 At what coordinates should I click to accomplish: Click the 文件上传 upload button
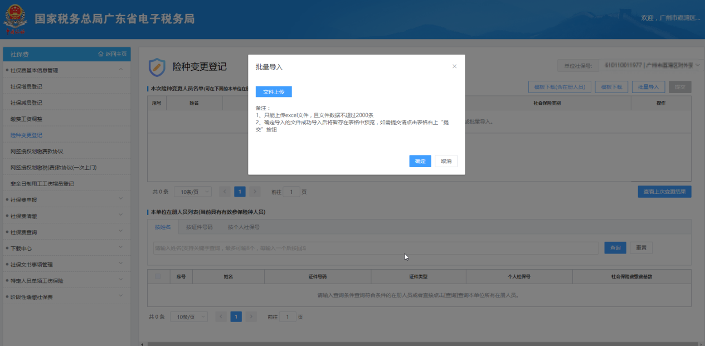(274, 92)
